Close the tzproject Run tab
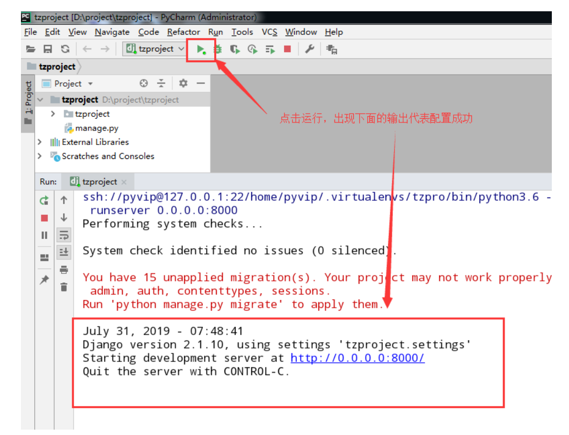This screenshot has width=569, height=435. [124, 182]
